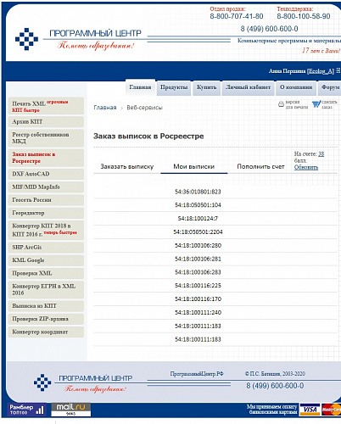This screenshot has height=424, width=341.
Task: Open the Форум tab
Action: pos(330,88)
